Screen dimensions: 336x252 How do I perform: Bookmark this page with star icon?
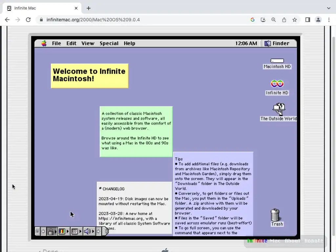(x=295, y=20)
